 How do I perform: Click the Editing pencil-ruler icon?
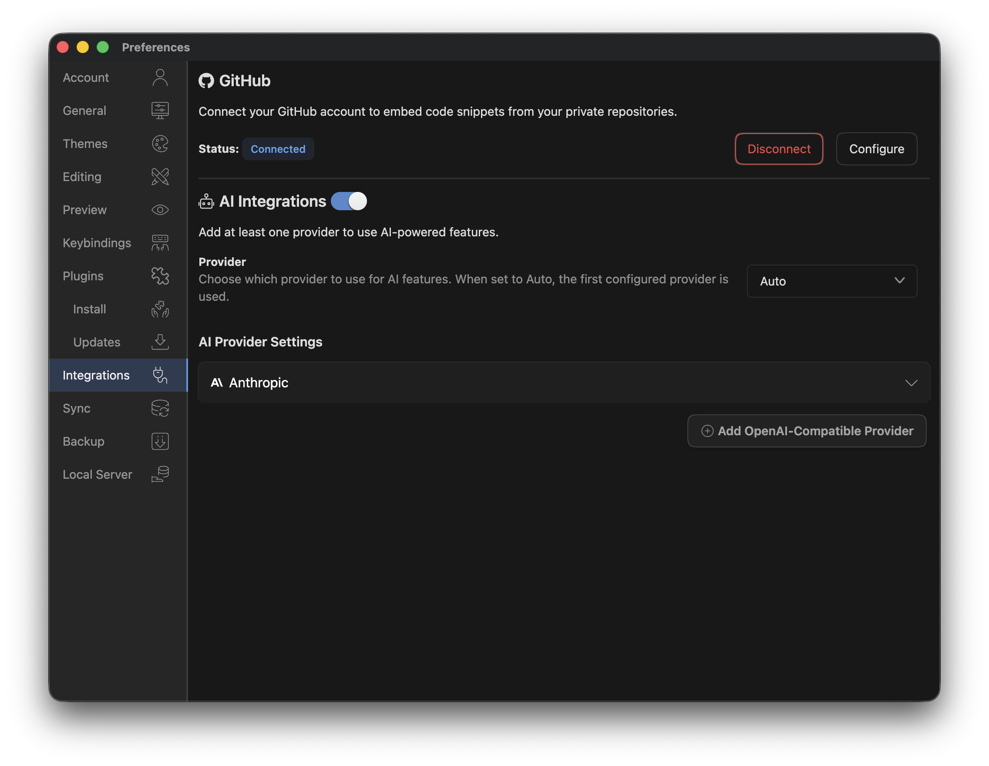(160, 177)
